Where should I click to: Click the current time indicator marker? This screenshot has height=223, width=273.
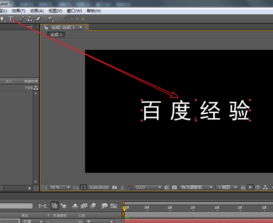(124, 209)
